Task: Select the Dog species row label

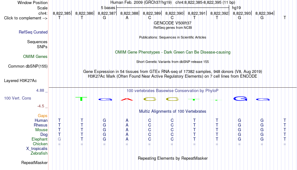Action: tap(44, 135)
